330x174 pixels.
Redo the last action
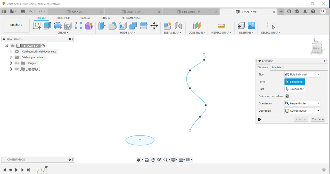pos(40,11)
